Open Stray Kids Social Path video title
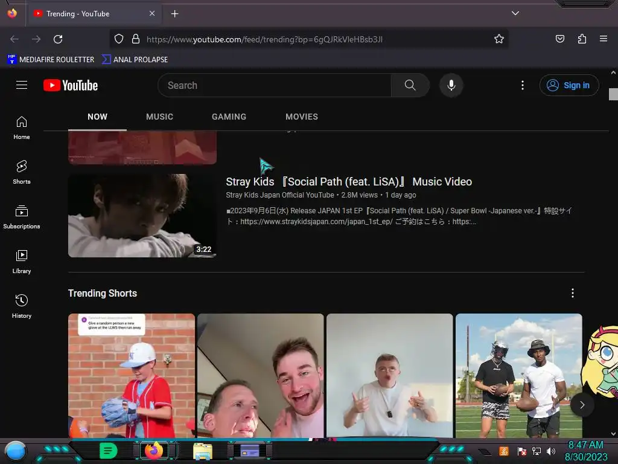618x464 pixels. tap(349, 181)
